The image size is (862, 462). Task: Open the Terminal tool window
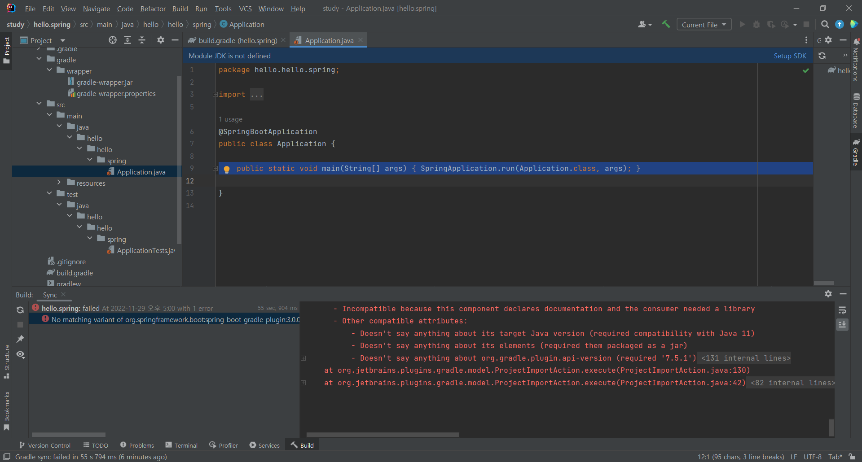(181, 445)
